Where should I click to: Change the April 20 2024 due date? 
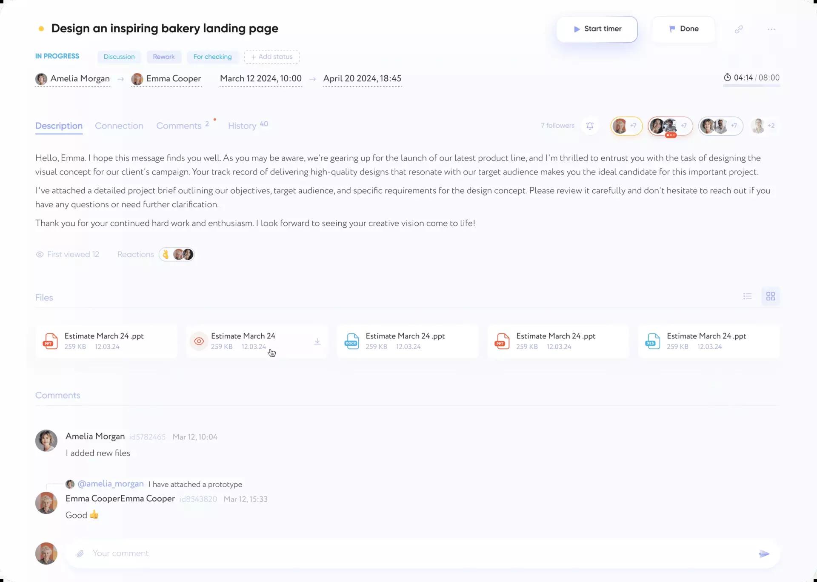(362, 79)
